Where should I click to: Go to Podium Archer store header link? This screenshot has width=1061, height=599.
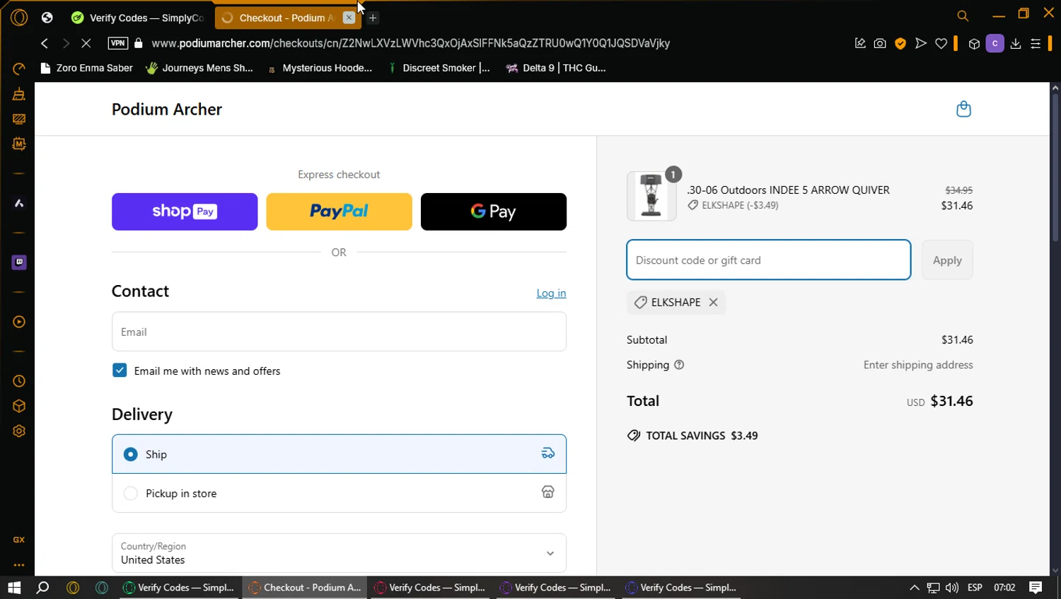point(167,109)
